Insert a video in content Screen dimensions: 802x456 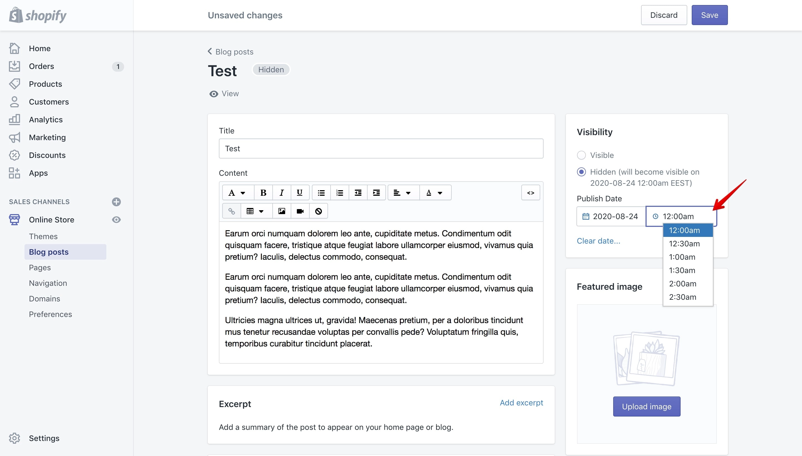(x=300, y=211)
